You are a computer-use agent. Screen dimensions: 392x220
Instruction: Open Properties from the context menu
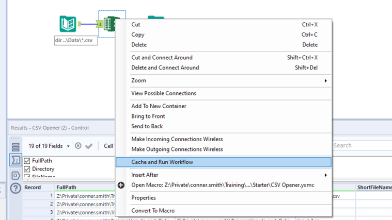point(224,198)
